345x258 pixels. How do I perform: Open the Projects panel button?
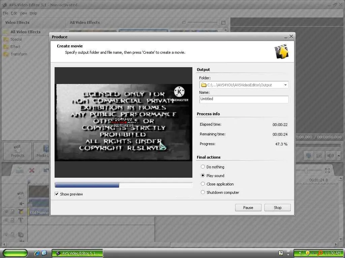click(18, 152)
